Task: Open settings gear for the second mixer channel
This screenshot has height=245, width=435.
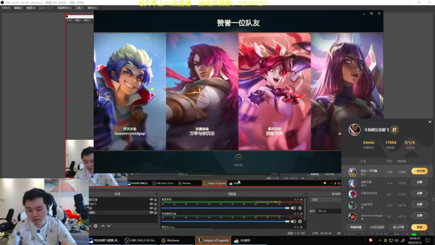Action: [300, 221]
